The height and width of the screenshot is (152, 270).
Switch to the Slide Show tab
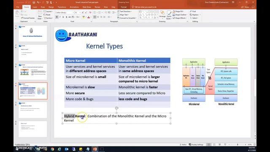pyautogui.click(x=87, y=7)
